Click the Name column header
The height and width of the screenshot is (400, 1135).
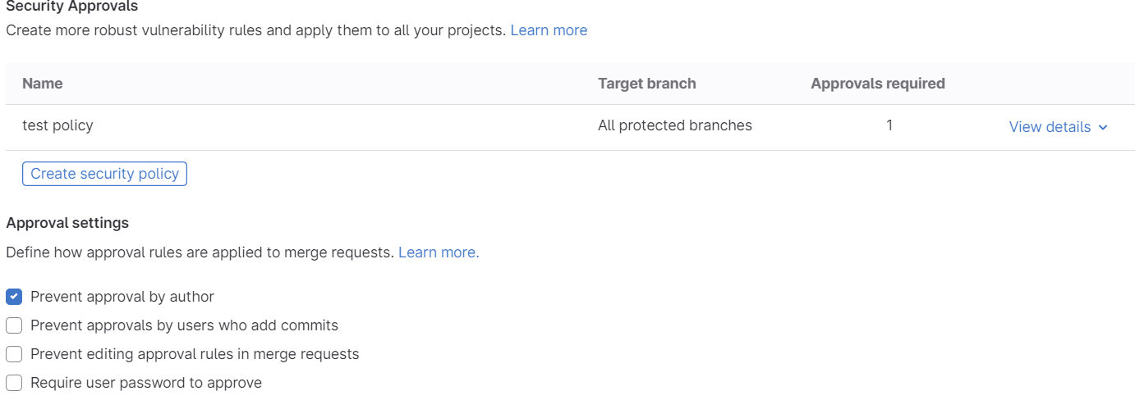(43, 84)
